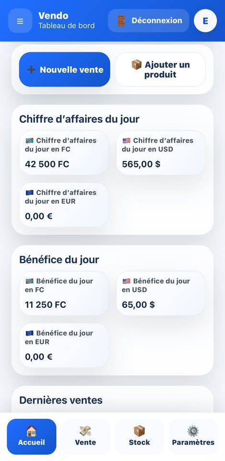Click the user avatar labeled E

pyautogui.click(x=205, y=21)
